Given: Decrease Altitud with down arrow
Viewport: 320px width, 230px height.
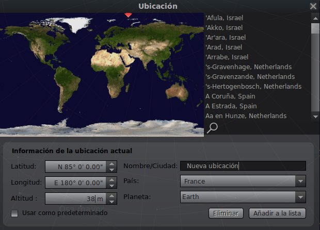Looking at the screenshot, I should [111, 202].
